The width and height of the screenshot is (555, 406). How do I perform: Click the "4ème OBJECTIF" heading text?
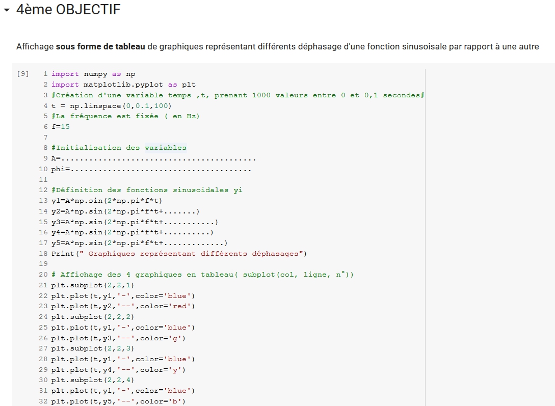(x=68, y=10)
